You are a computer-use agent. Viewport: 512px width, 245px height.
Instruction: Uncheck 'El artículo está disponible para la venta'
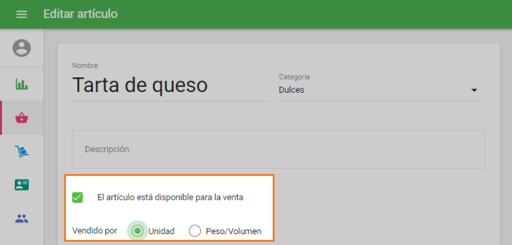[x=77, y=198]
